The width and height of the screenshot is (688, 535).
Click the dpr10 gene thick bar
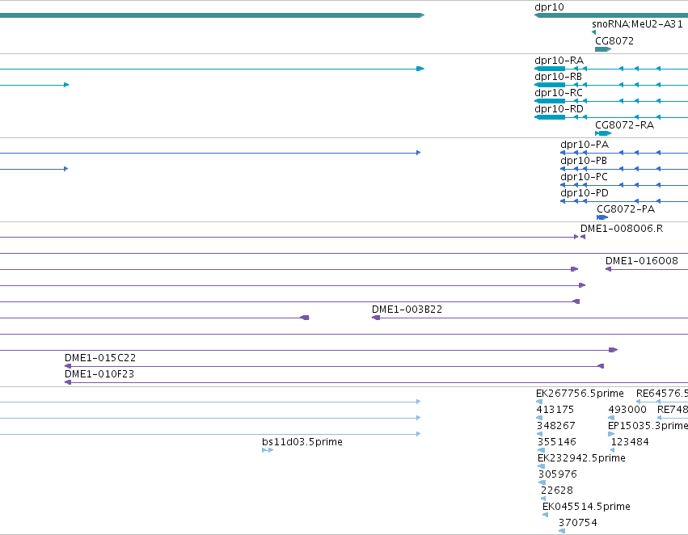tap(611, 15)
